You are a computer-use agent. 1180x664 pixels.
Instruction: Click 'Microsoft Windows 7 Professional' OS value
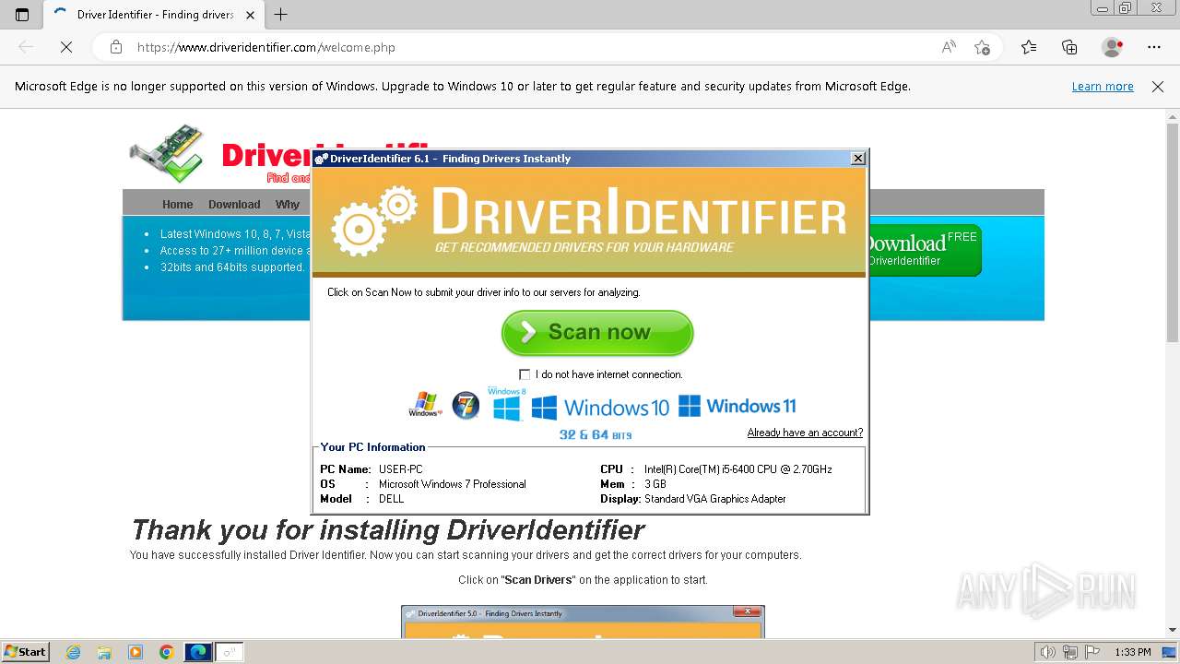click(x=453, y=484)
